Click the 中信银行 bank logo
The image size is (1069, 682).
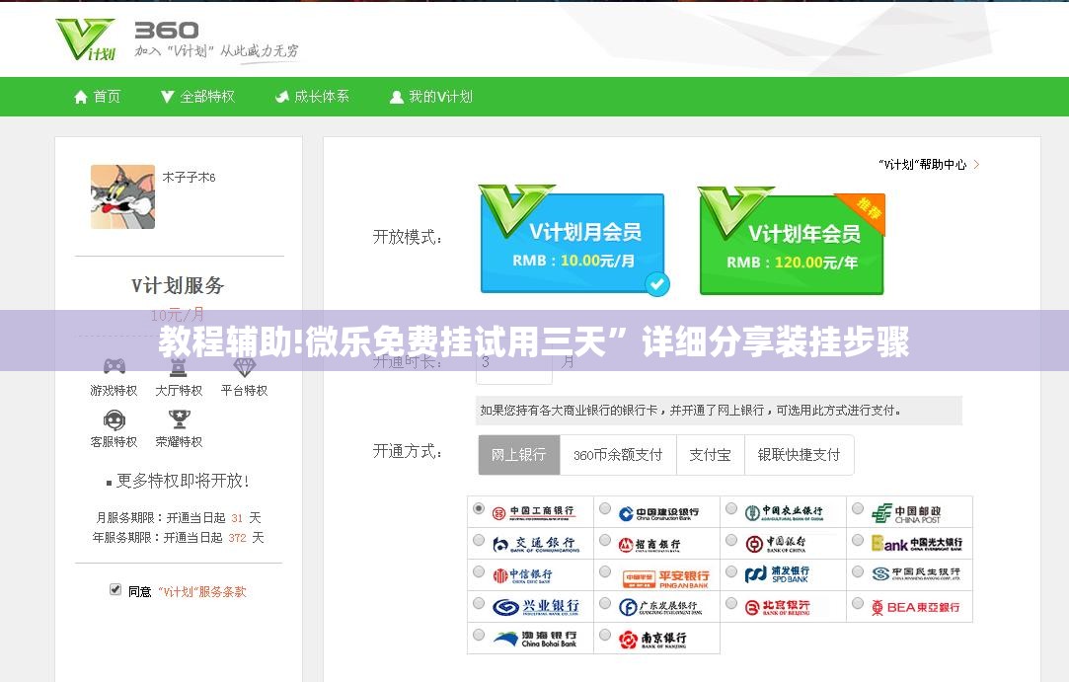click(x=522, y=575)
